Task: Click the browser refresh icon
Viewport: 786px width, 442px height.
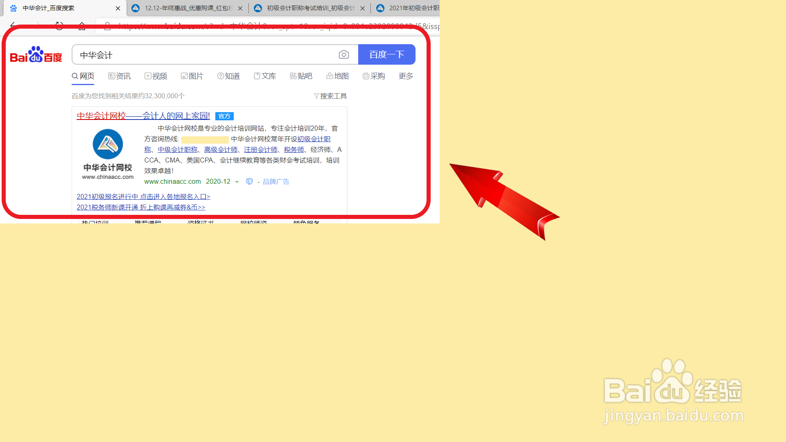Action: coord(59,26)
